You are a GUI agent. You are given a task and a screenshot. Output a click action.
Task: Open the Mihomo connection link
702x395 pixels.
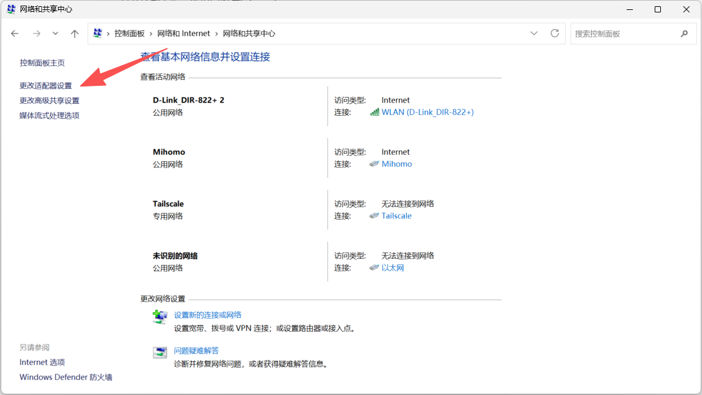pos(397,164)
